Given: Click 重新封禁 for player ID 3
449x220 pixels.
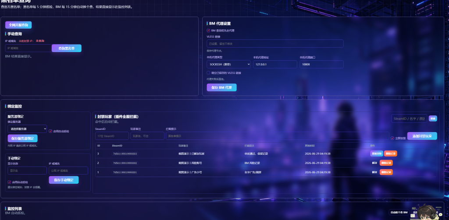Looking at the screenshot, I should [x=376, y=154].
